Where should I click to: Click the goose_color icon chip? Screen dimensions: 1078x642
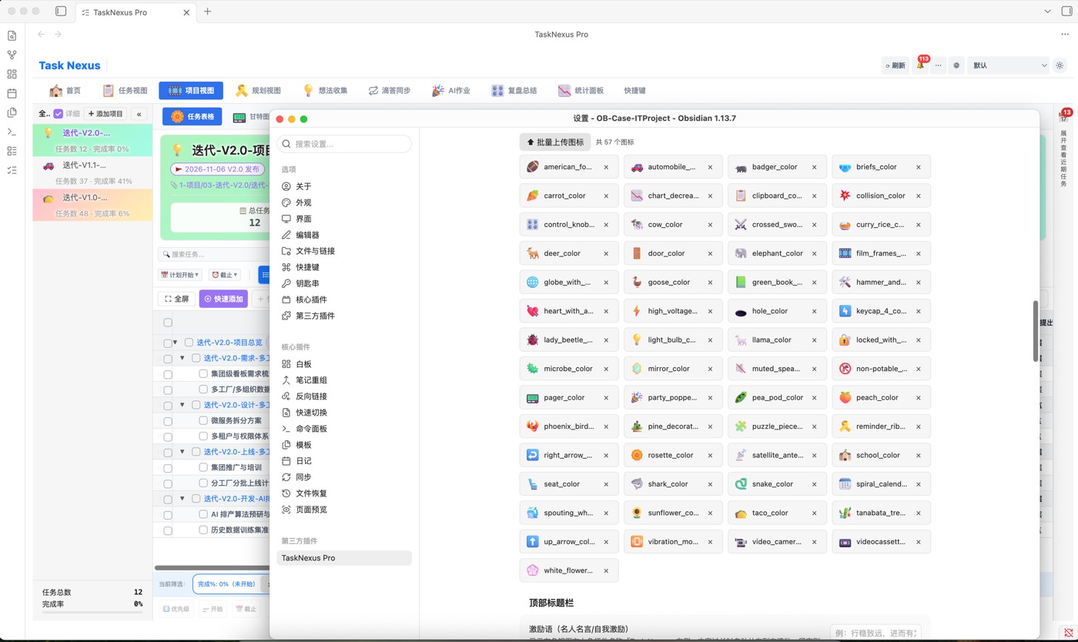click(x=673, y=283)
